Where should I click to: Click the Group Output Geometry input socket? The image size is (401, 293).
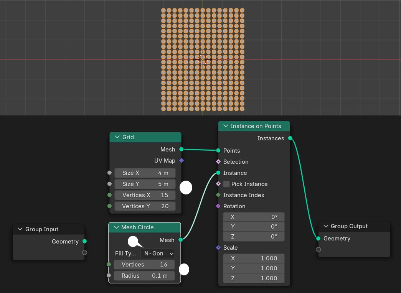coord(318,239)
